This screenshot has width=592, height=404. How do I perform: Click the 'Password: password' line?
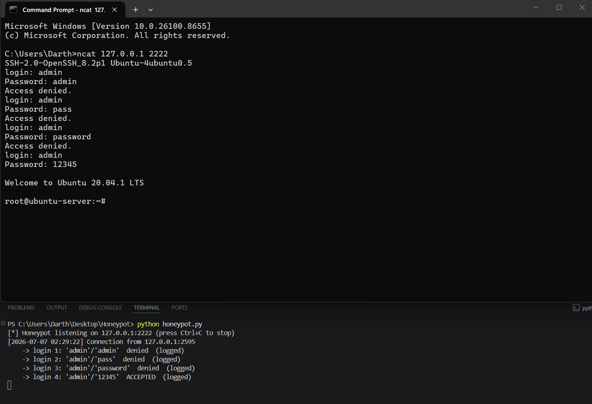[48, 137]
